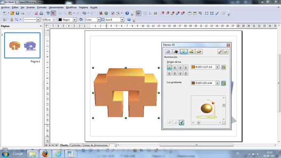The image size is (281, 158).
Task: Open the Geometry tab in Efectos 3D
Action: click(x=168, y=52)
